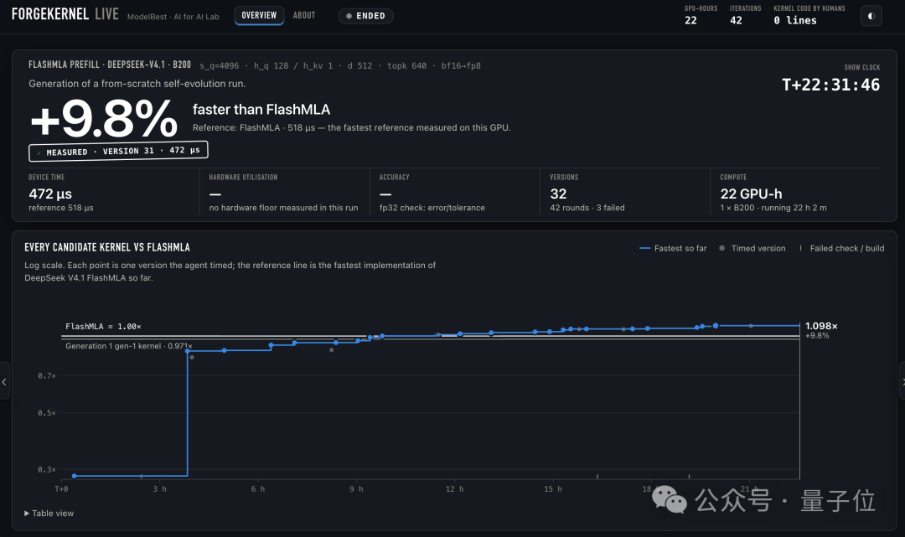
Task: Click the Ended status badge
Action: pyautogui.click(x=365, y=16)
